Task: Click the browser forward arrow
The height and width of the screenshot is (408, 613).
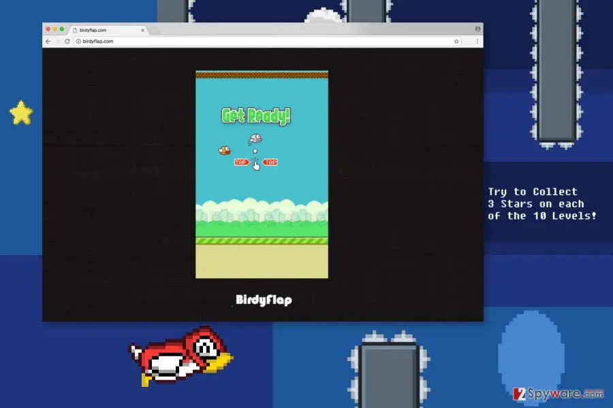Action: pyautogui.click(x=57, y=41)
